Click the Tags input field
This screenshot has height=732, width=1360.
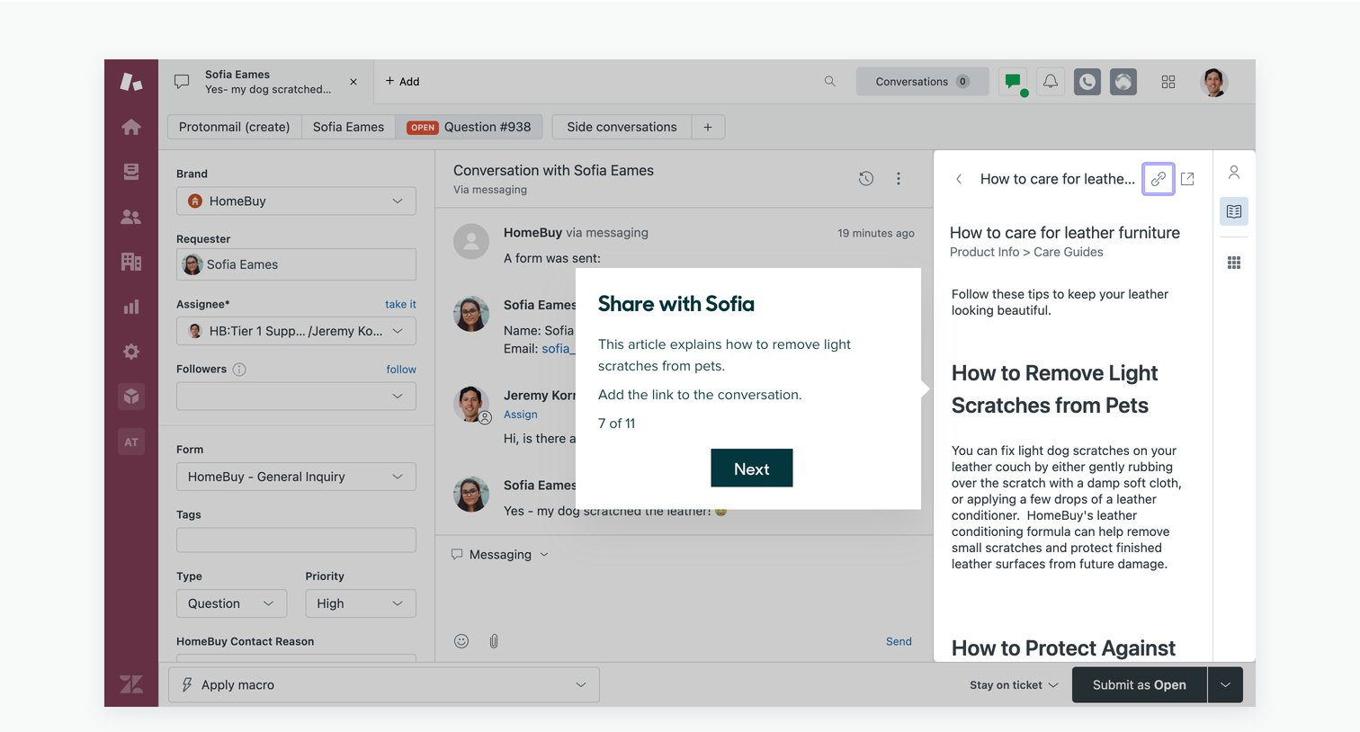pyautogui.click(x=296, y=540)
